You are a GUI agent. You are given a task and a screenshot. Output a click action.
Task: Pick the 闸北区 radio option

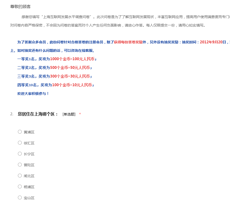click(x=20, y=176)
